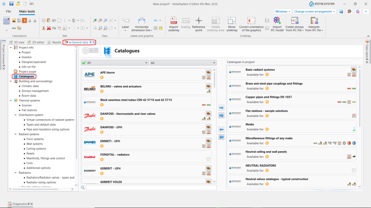Screen dimensions: 371x208
Task: Open the Windows dropdown
Action: click(x=282, y=12)
